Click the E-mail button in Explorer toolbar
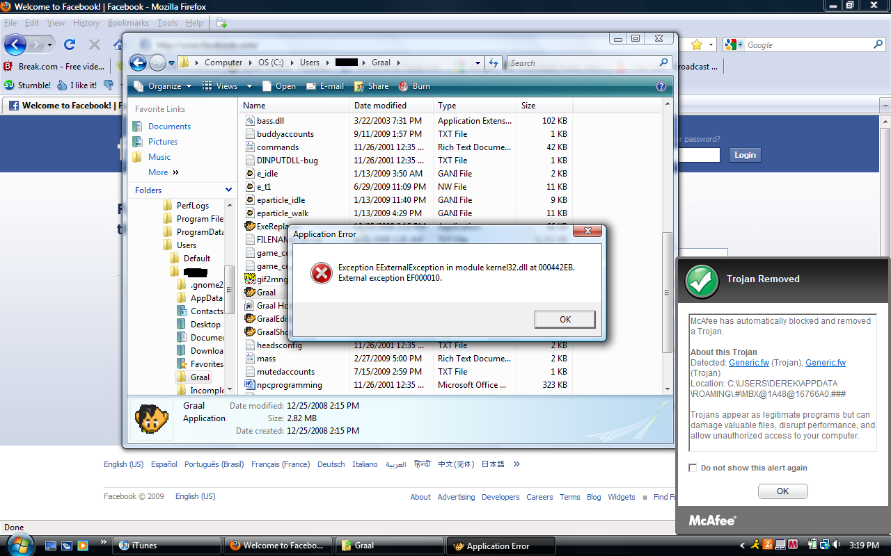Image resolution: width=891 pixels, height=556 pixels. click(x=324, y=86)
